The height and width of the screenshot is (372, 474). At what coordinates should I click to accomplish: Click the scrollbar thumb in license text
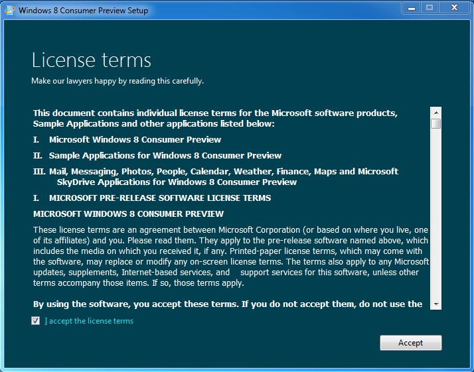(x=435, y=123)
